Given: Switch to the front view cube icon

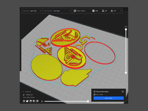Looking at the screenshot, I should click(x=27, y=101).
